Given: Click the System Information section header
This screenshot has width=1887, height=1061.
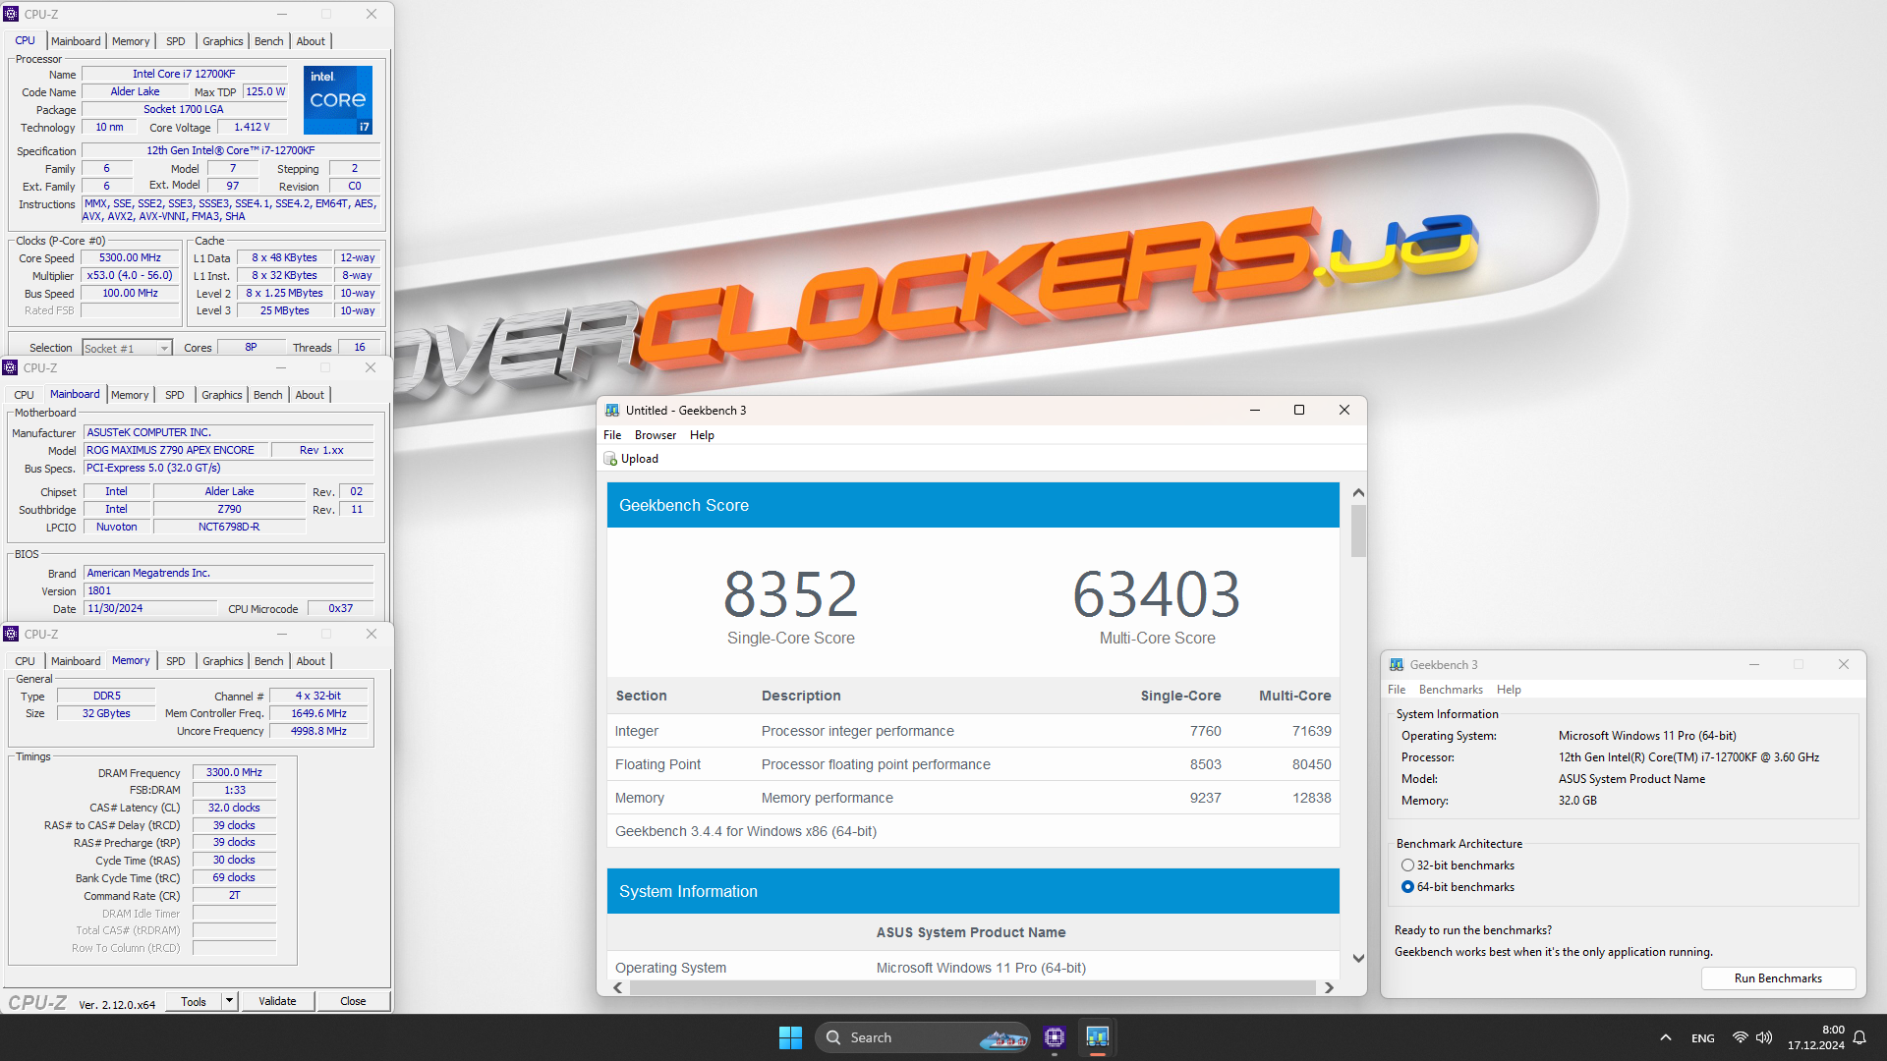Looking at the screenshot, I should [x=973, y=891].
